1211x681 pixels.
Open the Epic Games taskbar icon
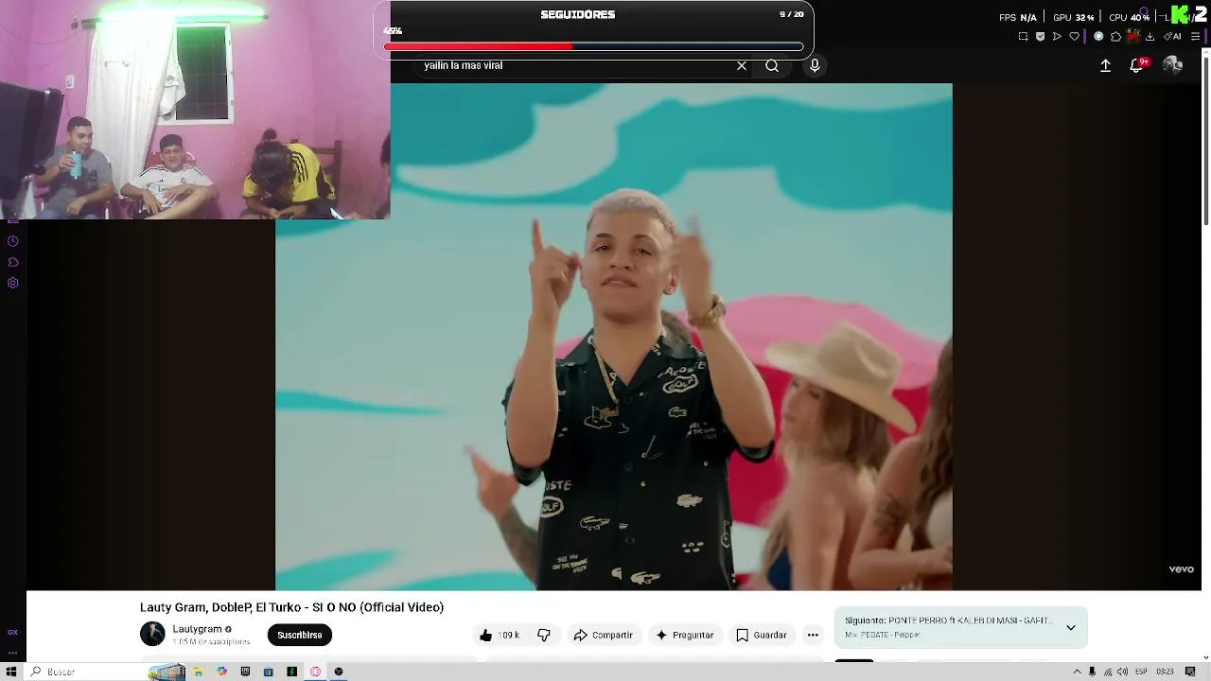pos(245,672)
